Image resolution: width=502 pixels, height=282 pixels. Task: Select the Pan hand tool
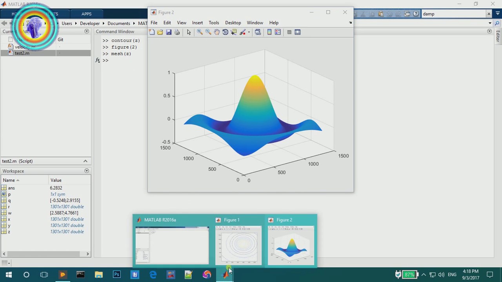(x=217, y=32)
